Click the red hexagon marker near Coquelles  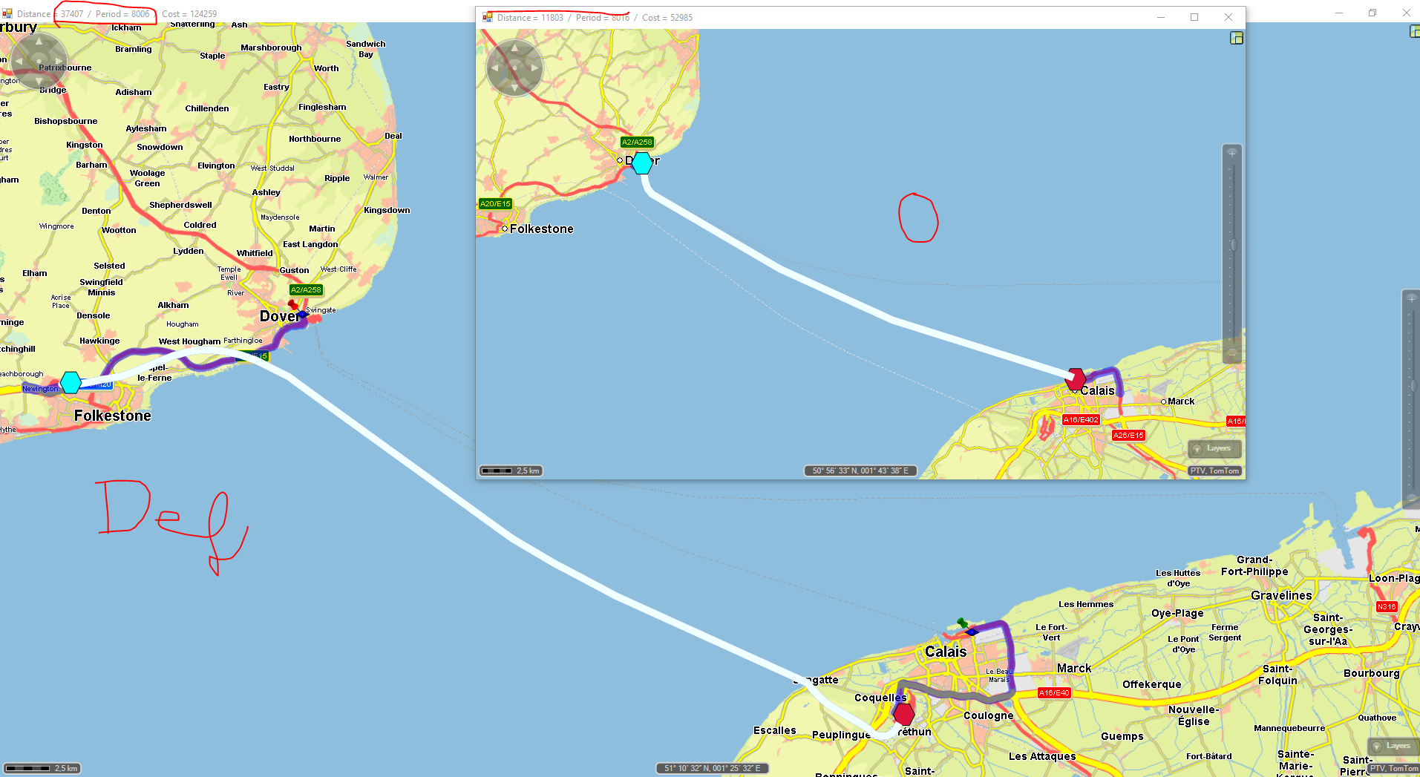(903, 714)
